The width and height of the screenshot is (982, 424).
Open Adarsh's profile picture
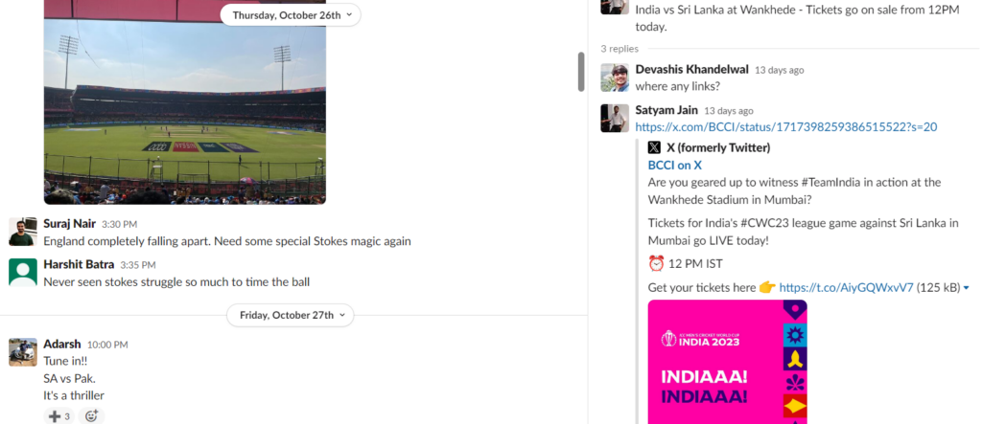(x=23, y=352)
